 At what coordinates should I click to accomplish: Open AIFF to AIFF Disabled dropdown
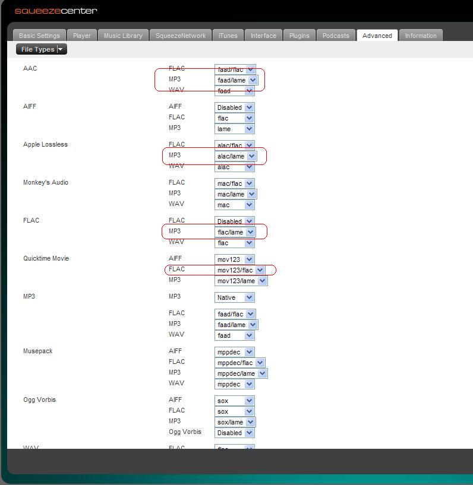(x=234, y=107)
